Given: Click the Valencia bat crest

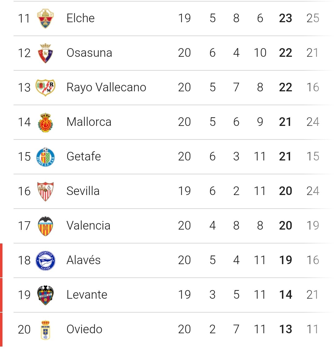Looking at the screenshot, I should 45,226.
